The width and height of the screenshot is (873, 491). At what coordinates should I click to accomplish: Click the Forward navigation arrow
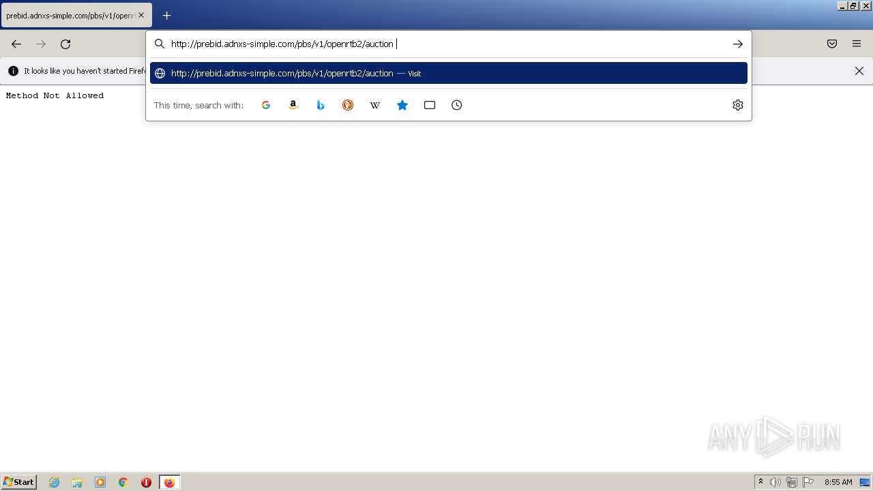click(x=41, y=44)
